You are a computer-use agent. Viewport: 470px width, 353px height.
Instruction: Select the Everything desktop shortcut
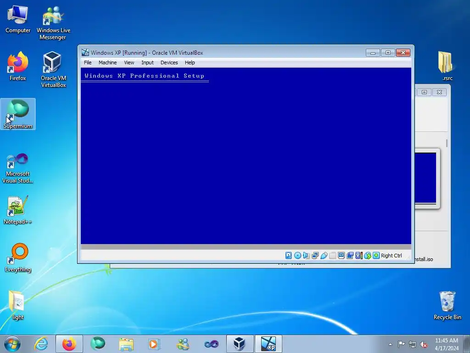[18, 257]
